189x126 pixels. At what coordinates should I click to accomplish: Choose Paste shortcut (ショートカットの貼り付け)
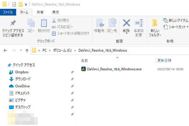[71, 33]
